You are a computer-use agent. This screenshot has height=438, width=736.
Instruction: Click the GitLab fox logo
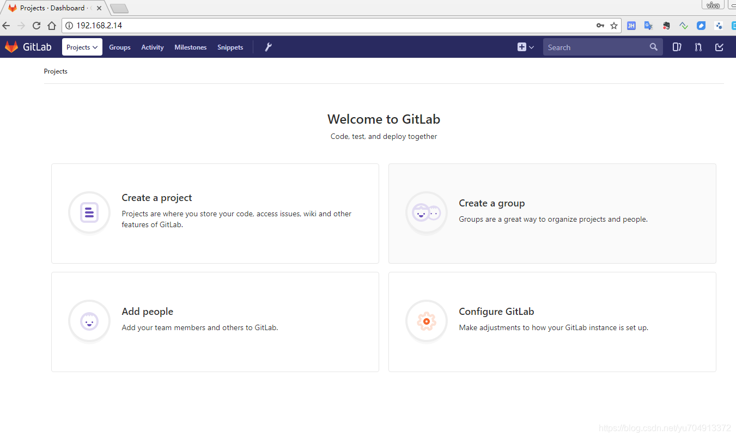pos(11,47)
